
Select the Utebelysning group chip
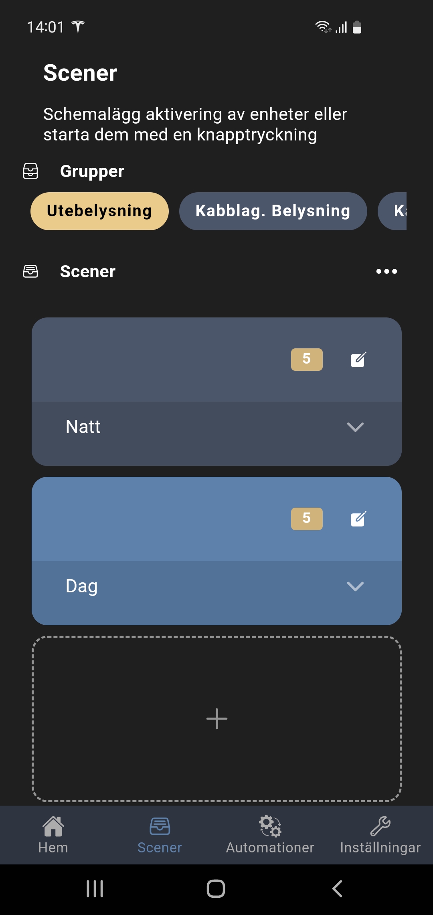point(99,211)
